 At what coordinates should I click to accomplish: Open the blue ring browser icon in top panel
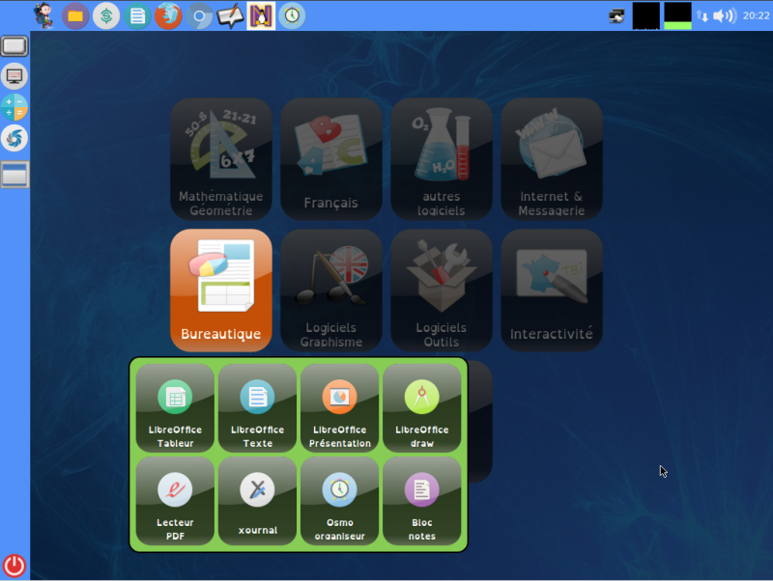pyautogui.click(x=199, y=16)
